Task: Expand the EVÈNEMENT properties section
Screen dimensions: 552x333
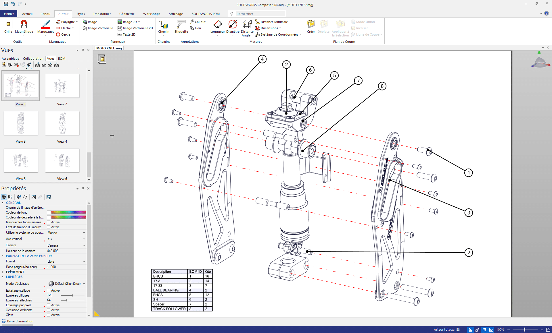Action: click(3, 272)
